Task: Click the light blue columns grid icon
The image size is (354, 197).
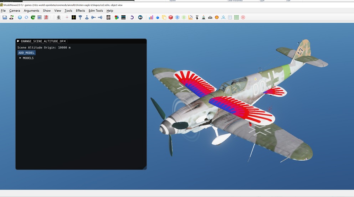Action: (230, 17)
